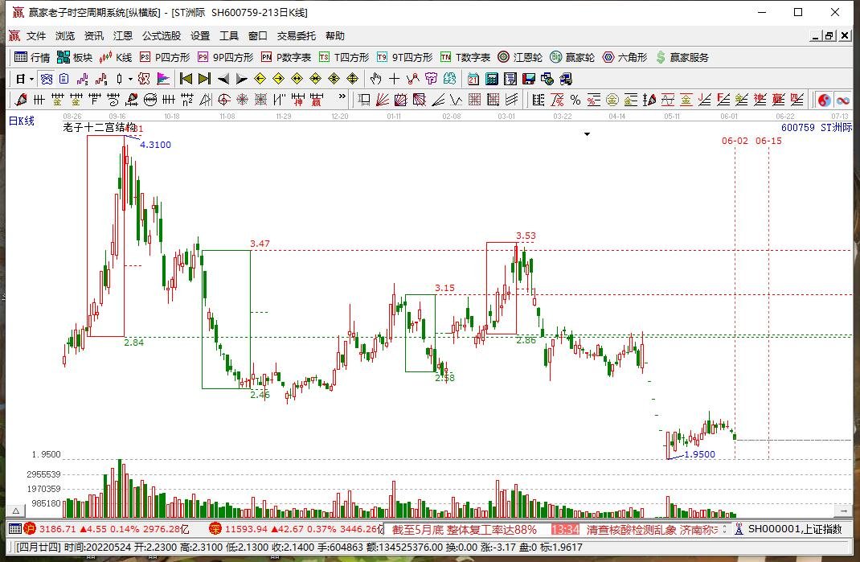
Task: Open the calculator icon
Action: coord(492,79)
